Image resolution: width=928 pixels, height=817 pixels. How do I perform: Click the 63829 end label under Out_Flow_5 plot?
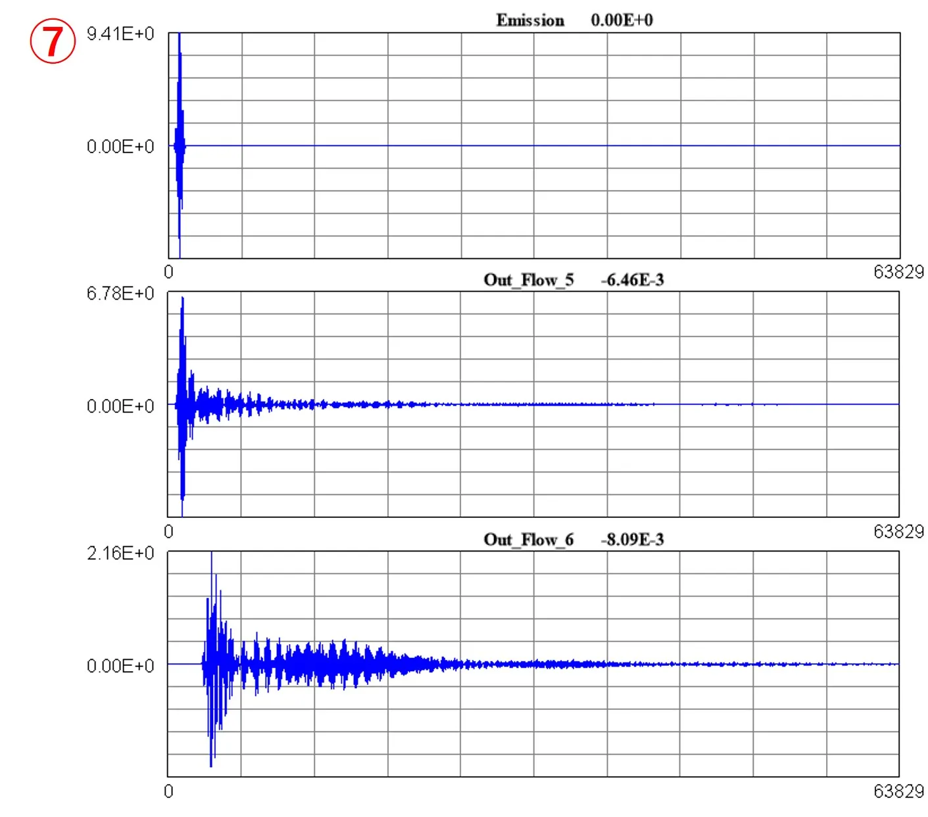point(898,531)
